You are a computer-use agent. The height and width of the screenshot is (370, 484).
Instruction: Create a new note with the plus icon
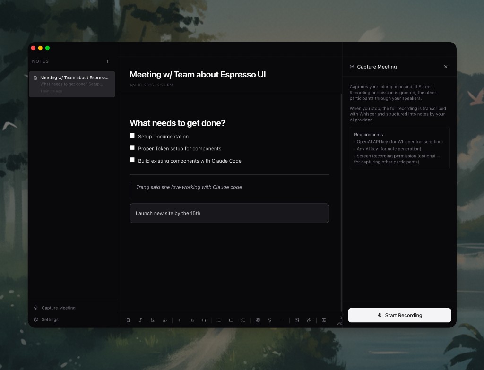[107, 61]
